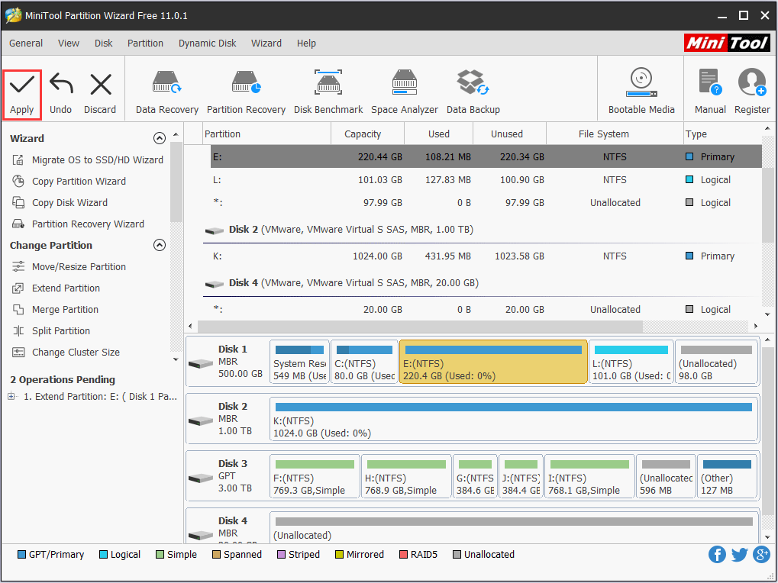Select the Disk 3 GPT header in map
The width and height of the screenshot is (778, 583).
point(227,476)
